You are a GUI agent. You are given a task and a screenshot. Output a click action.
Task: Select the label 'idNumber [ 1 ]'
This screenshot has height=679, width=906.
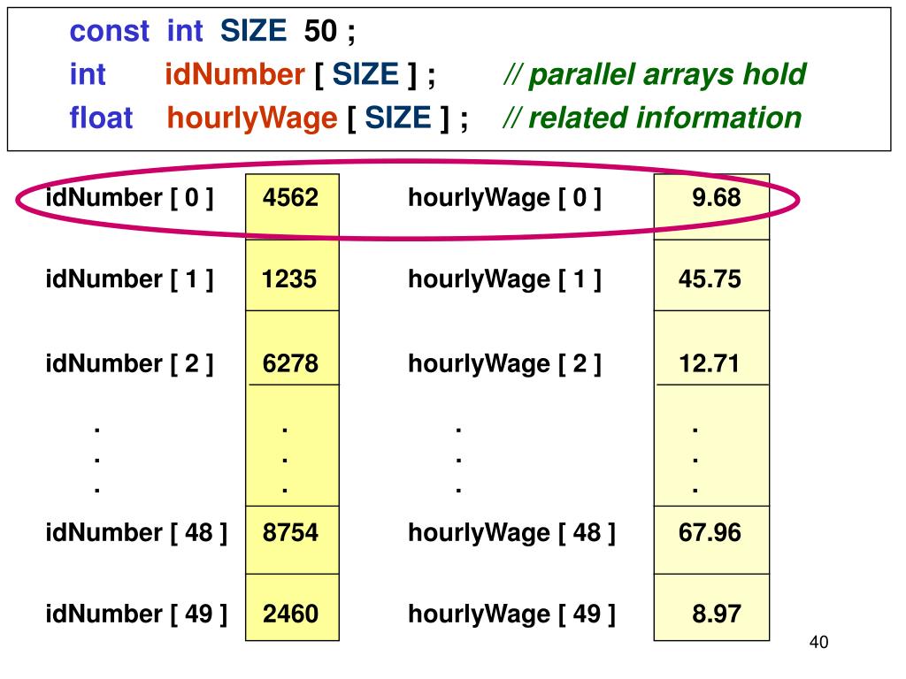click(129, 279)
